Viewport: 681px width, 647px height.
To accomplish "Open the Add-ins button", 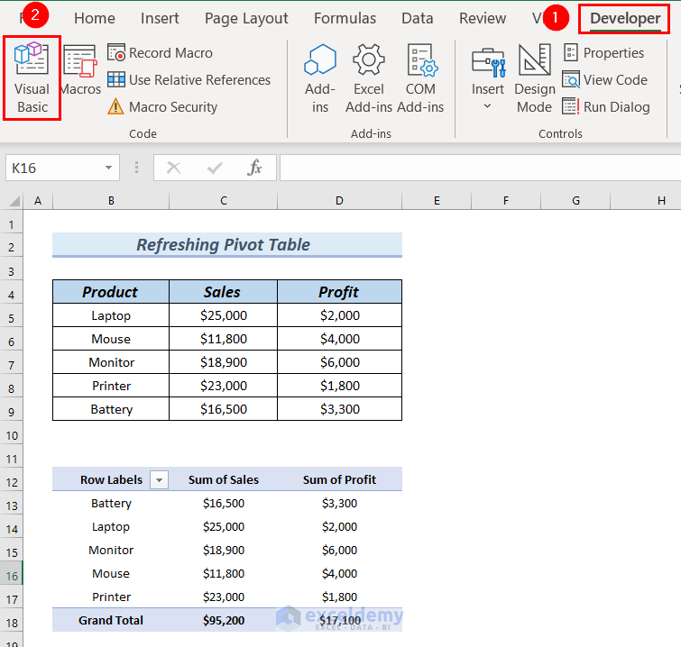I will (x=320, y=77).
